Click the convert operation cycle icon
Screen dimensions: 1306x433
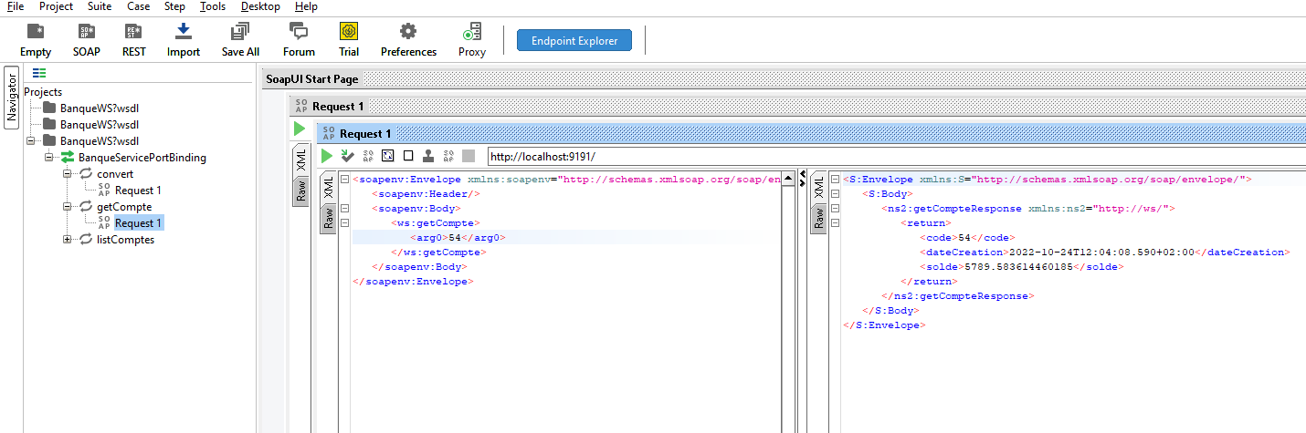coord(87,174)
